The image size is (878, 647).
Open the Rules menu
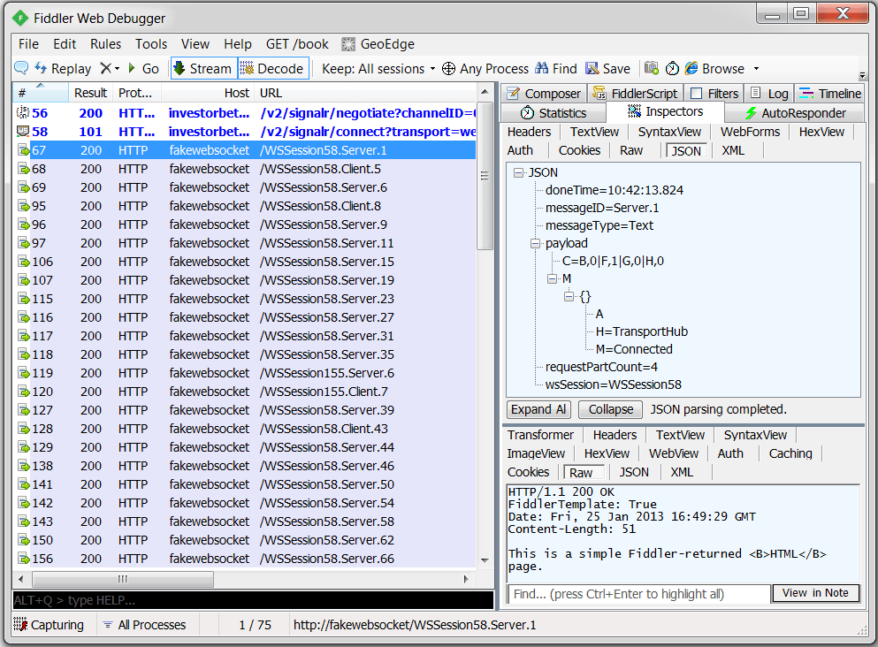click(105, 43)
